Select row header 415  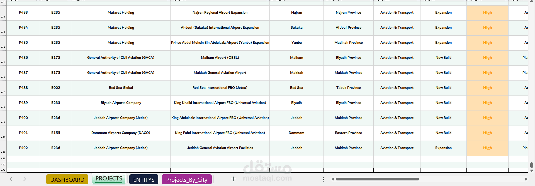click(x=3, y=58)
